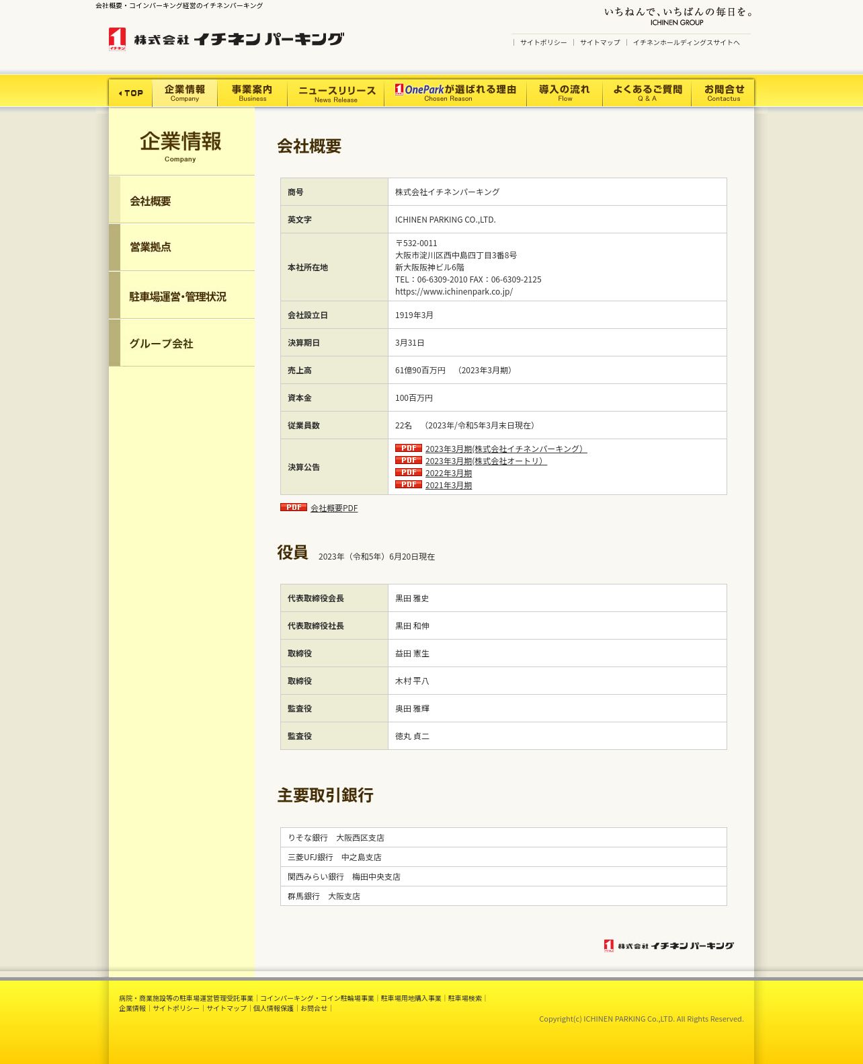Open 導入の流れ Flow nav tab
The width and height of the screenshot is (863, 1064).
pos(565,93)
